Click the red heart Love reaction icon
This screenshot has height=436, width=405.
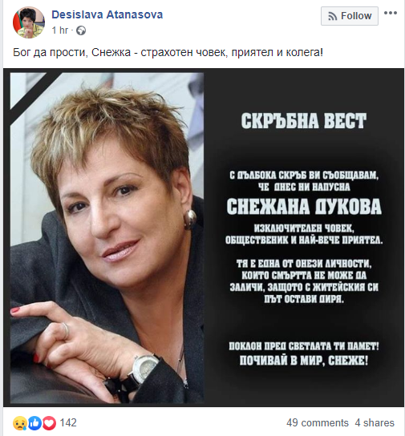tap(49, 423)
